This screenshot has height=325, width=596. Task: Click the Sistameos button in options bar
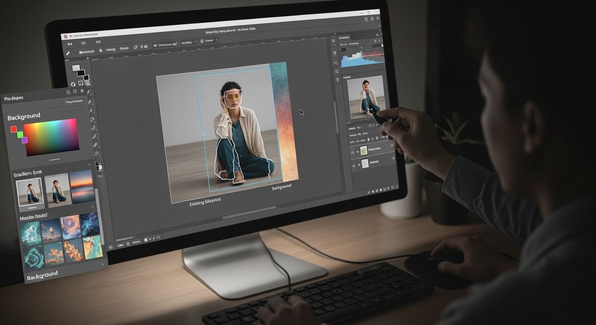[165, 44]
